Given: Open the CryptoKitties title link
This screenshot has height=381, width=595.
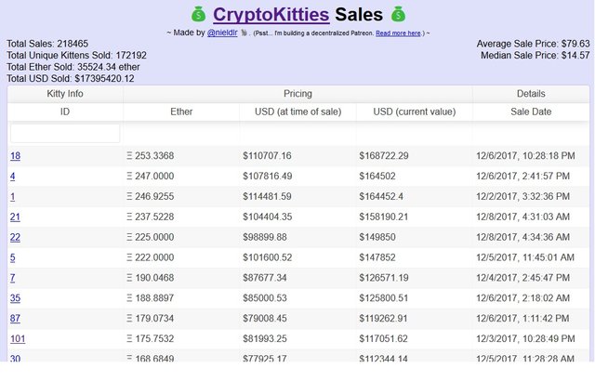Looking at the screenshot, I should [271, 15].
